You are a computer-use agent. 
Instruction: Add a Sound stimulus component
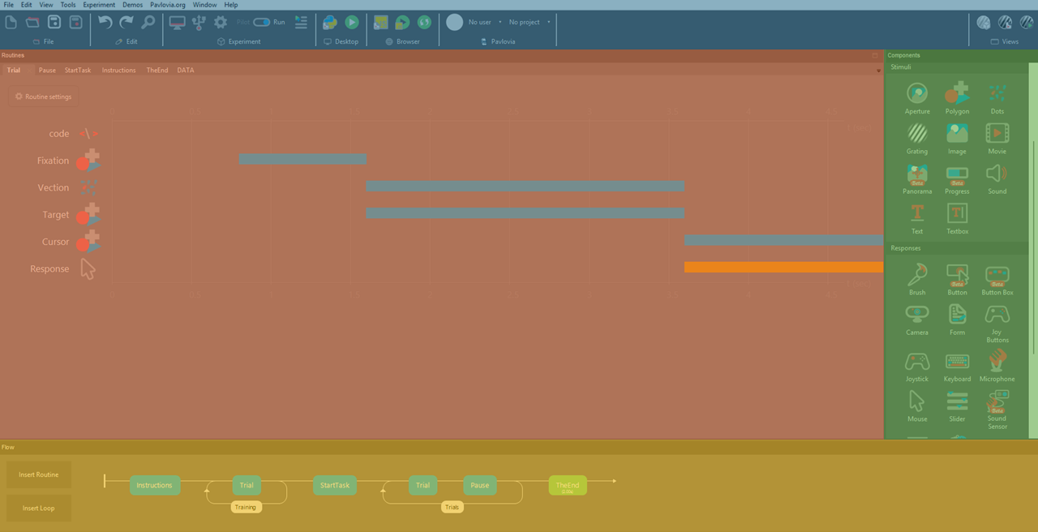pyautogui.click(x=997, y=178)
